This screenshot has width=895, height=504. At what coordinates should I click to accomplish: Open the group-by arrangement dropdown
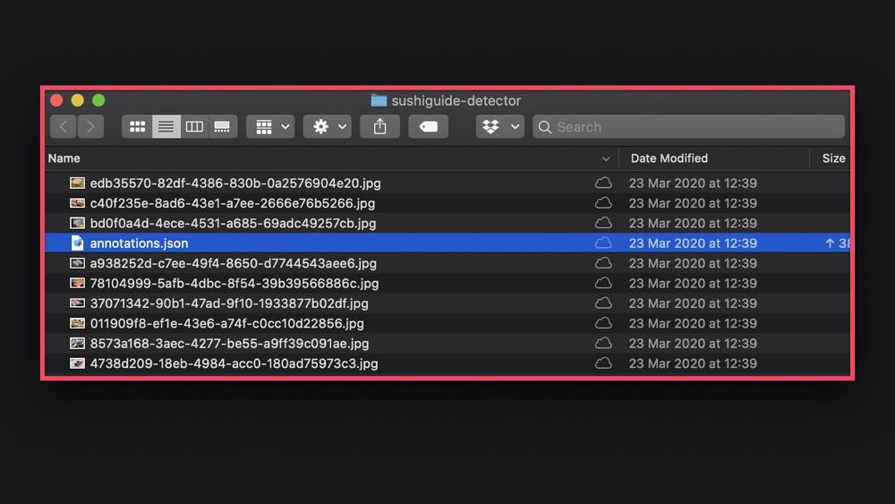[269, 127]
